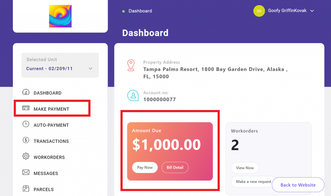Click View Now under Workorders
The width and height of the screenshot is (331, 196).
(245, 168)
